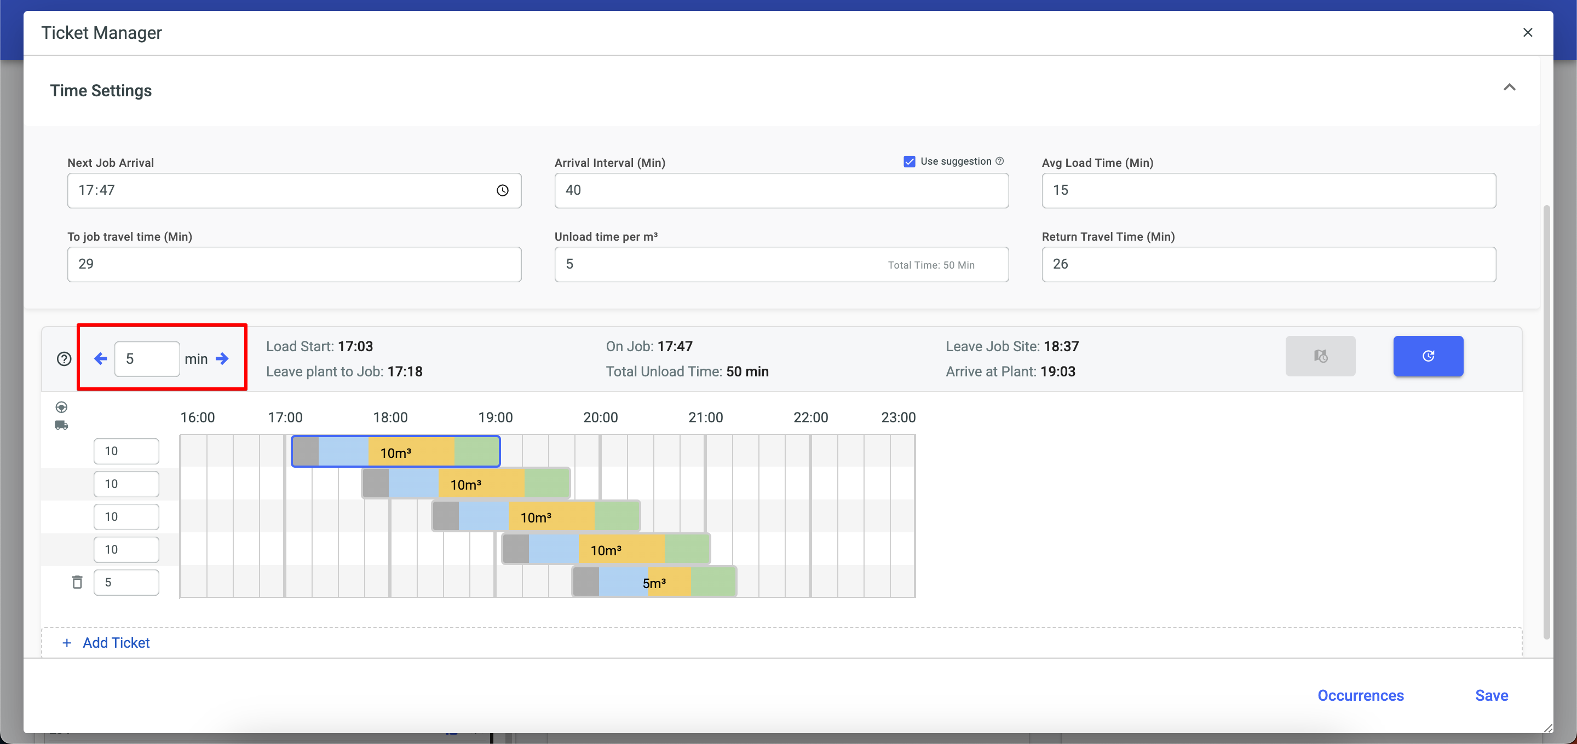Click the steering wheel driver icon

61,407
